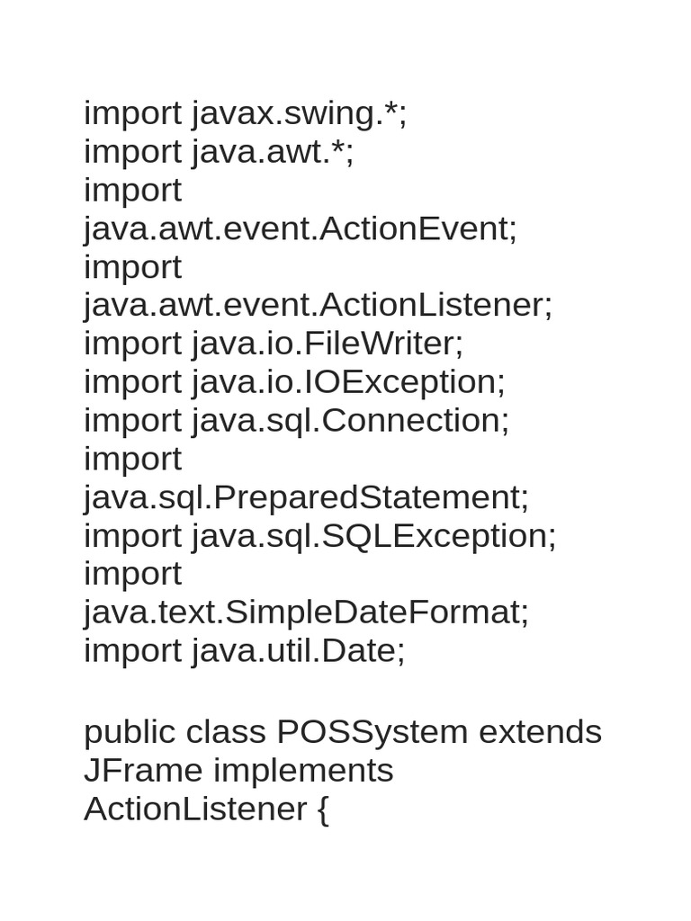Click 'ActionListener' on the last line
Viewport: 691px width, 921px height.
(195, 809)
